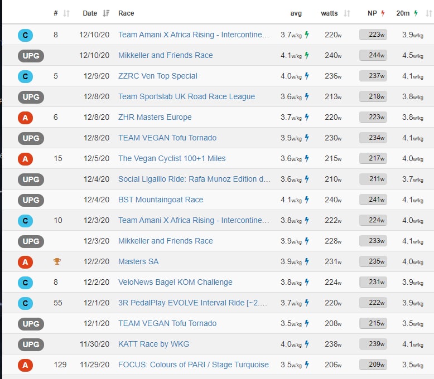Viewport: 434px width, 379px height.
Task: Click position 129 in FOCUS Colours row
Action: click(60, 365)
